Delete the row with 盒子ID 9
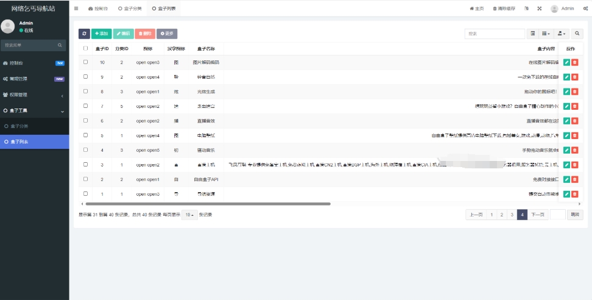This screenshot has height=300, width=592. 574,77
